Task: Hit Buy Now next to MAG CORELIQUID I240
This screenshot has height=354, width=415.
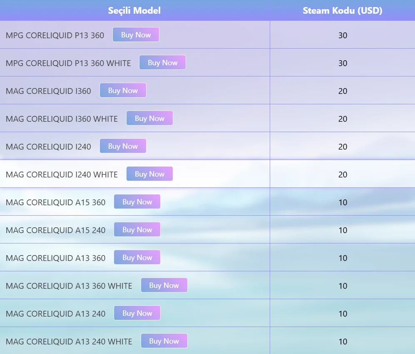Action: click(123, 146)
